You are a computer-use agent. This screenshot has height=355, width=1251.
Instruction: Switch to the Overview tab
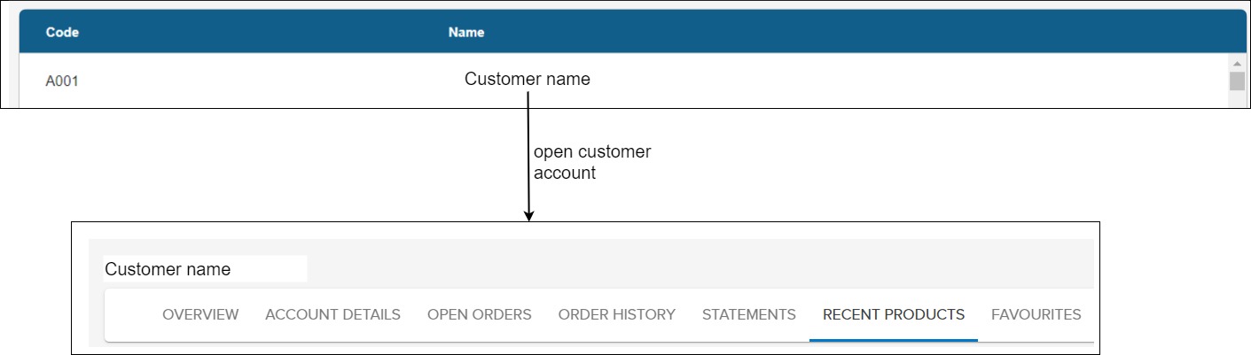(x=200, y=314)
